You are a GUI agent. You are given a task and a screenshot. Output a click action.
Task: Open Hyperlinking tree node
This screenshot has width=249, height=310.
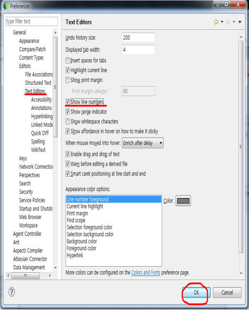click(x=42, y=116)
